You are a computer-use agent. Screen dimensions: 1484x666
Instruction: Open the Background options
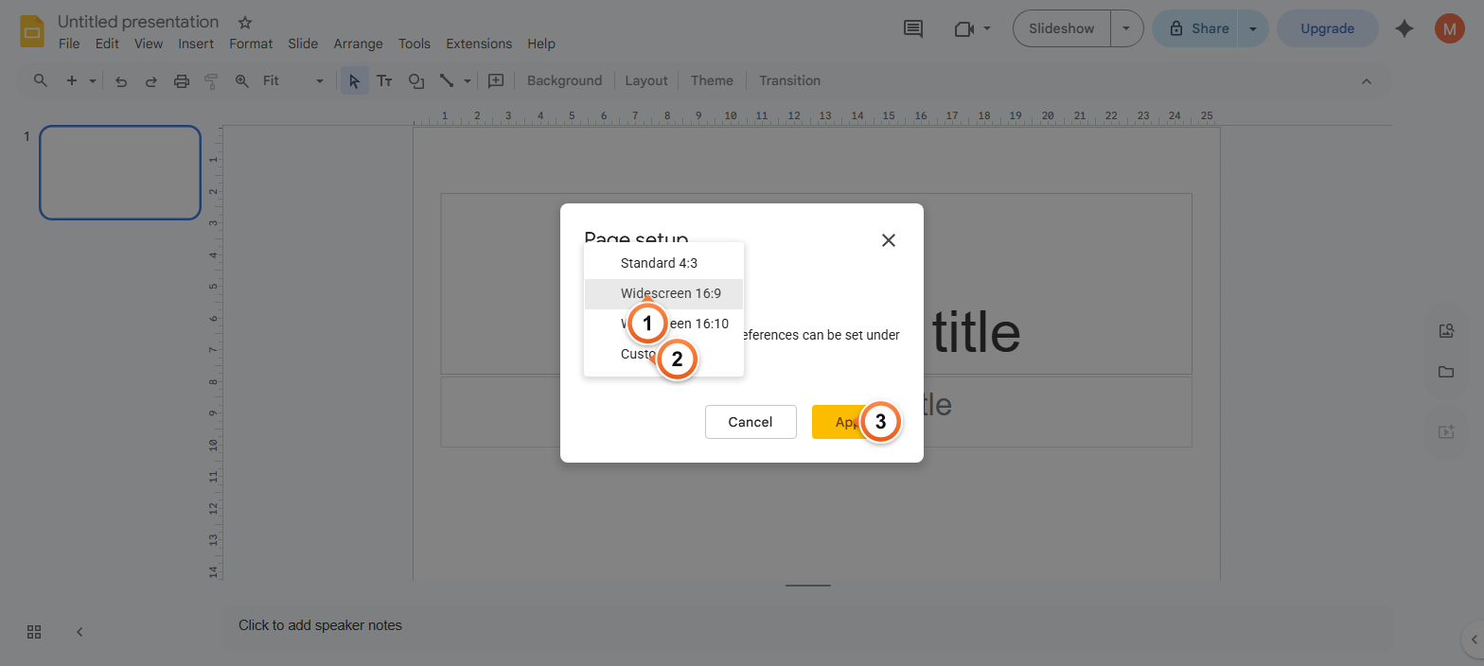(564, 81)
